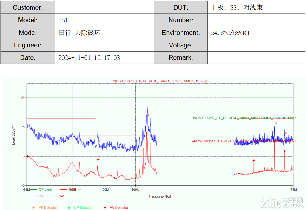The width and height of the screenshot is (306, 210).
Task: Click the 25 level axis tick
Action: pyautogui.click(x=23, y=98)
